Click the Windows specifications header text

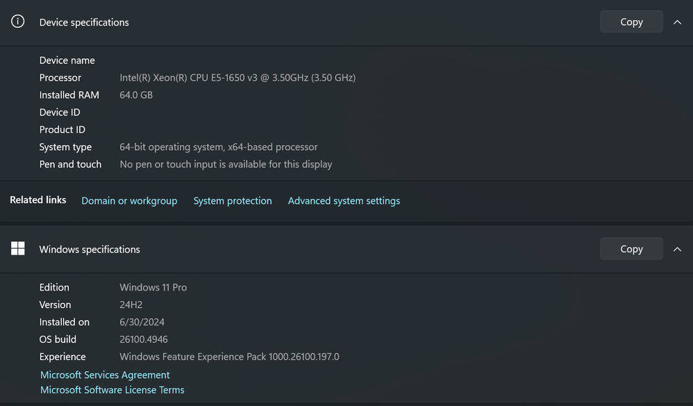coord(90,250)
